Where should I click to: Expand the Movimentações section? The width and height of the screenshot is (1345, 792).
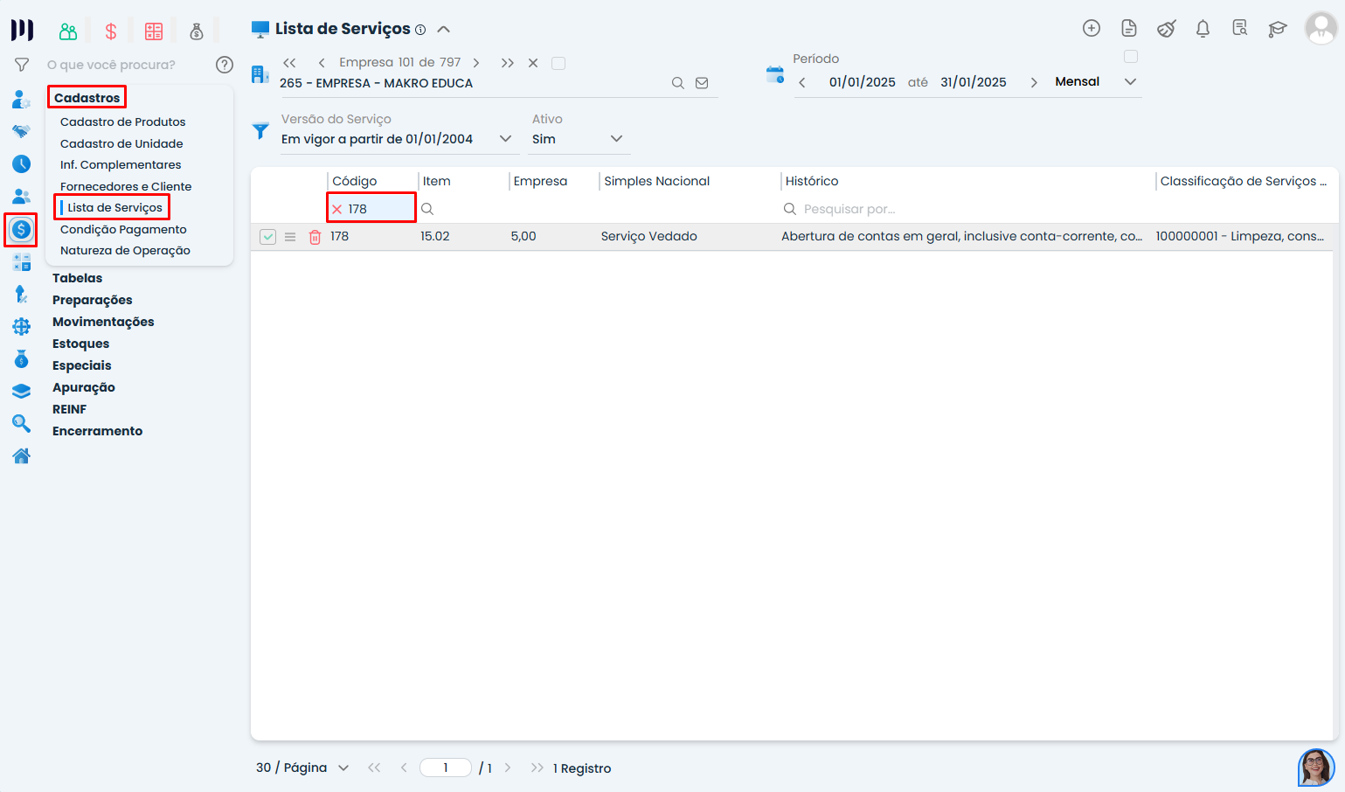pyautogui.click(x=103, y=322)
